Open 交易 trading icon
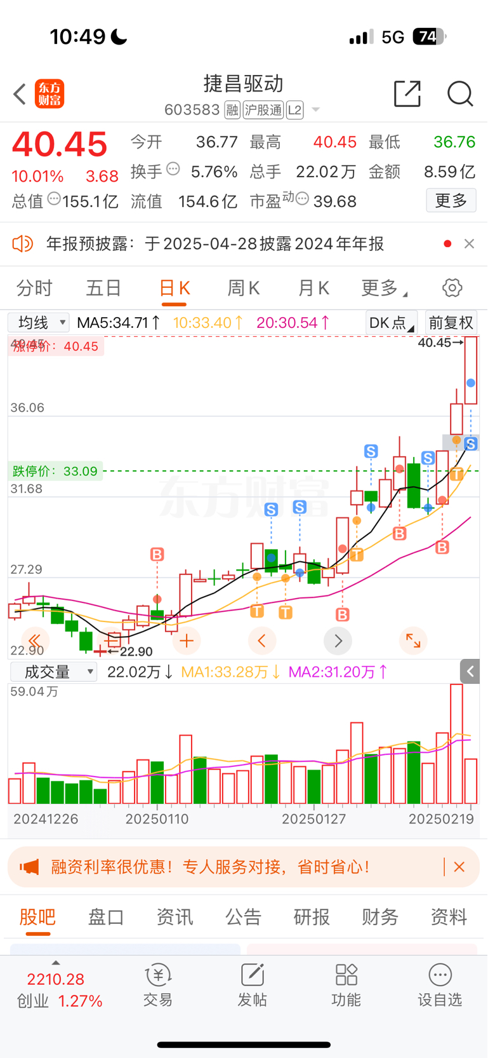The height and width of the screenshot is (1058, 488). [x=158, y=985]
